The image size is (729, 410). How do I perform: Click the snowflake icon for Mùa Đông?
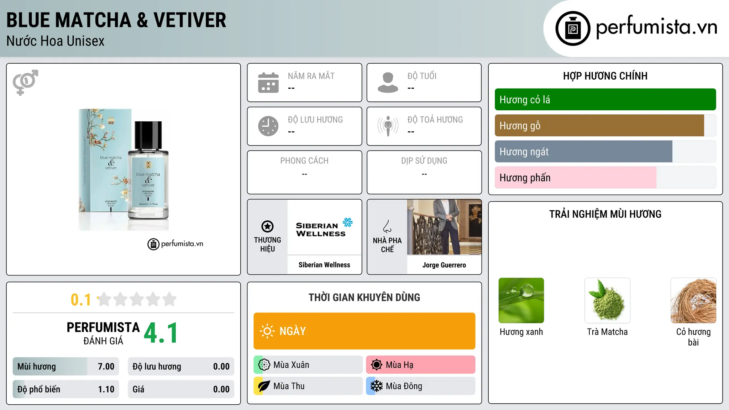pos(377,386)
